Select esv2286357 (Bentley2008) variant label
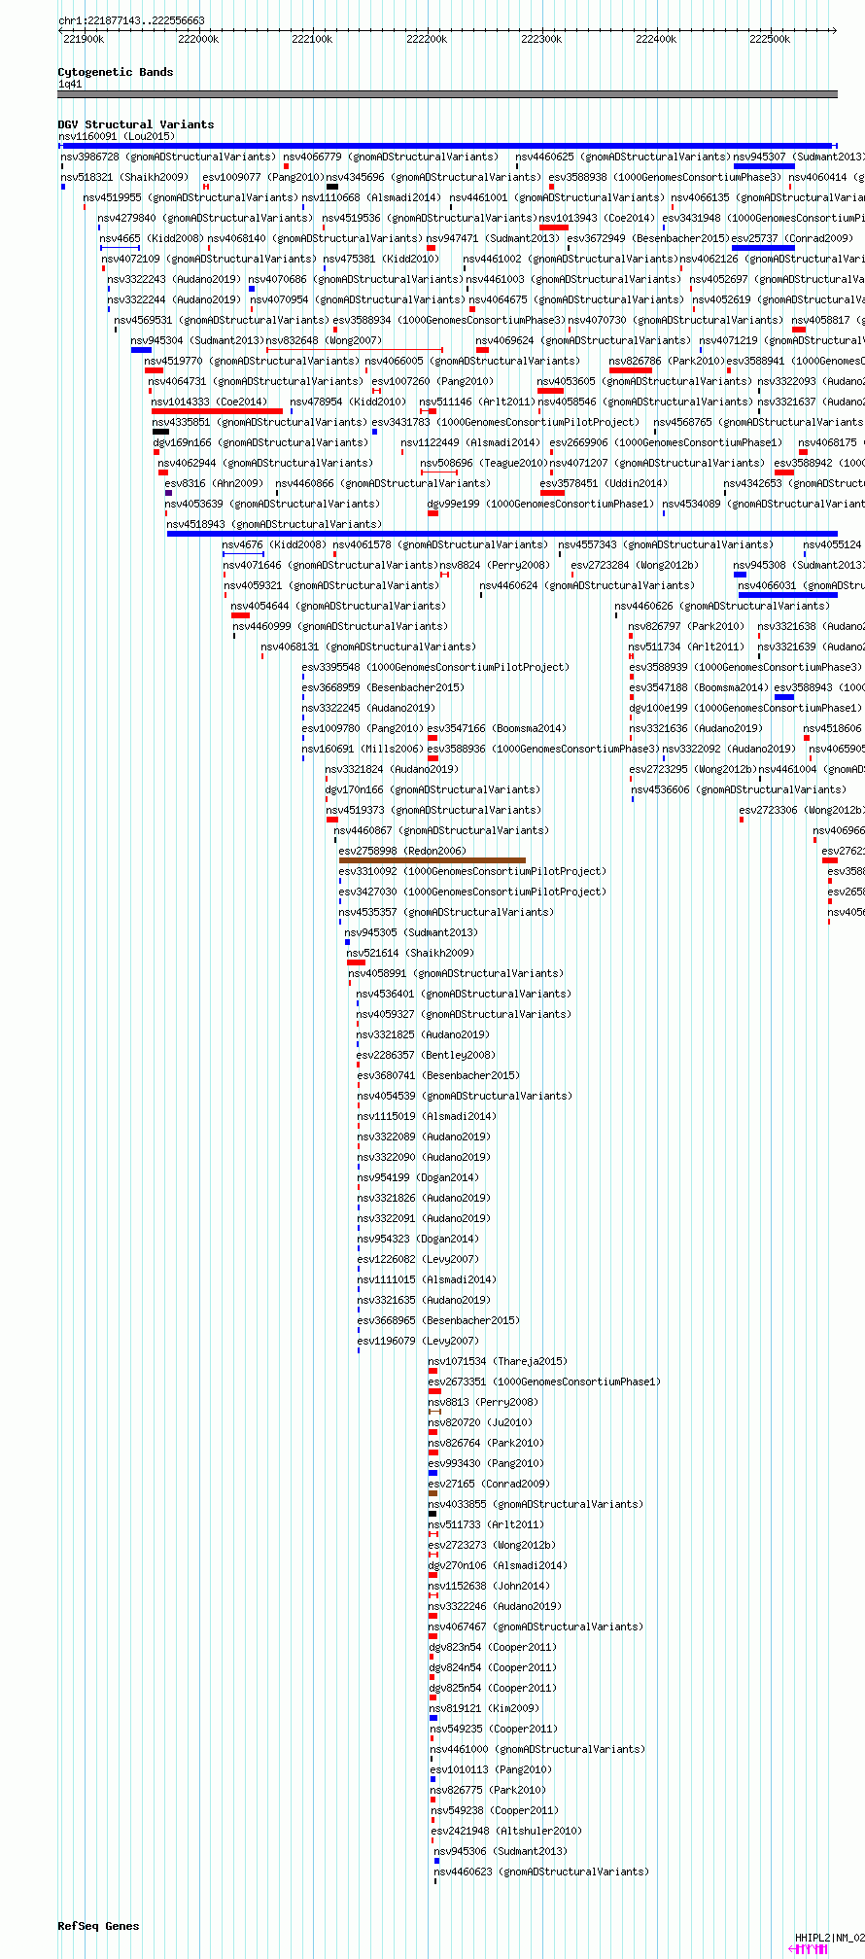Viewport: 865px width, 1959px height. point(426,1055)
